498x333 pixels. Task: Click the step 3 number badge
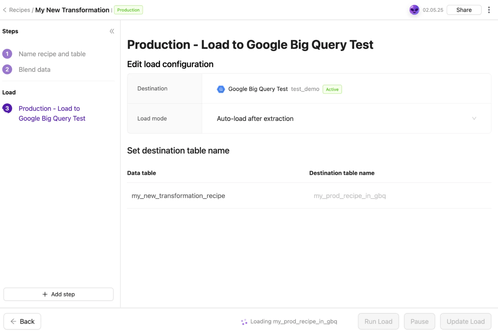point(7,108)
